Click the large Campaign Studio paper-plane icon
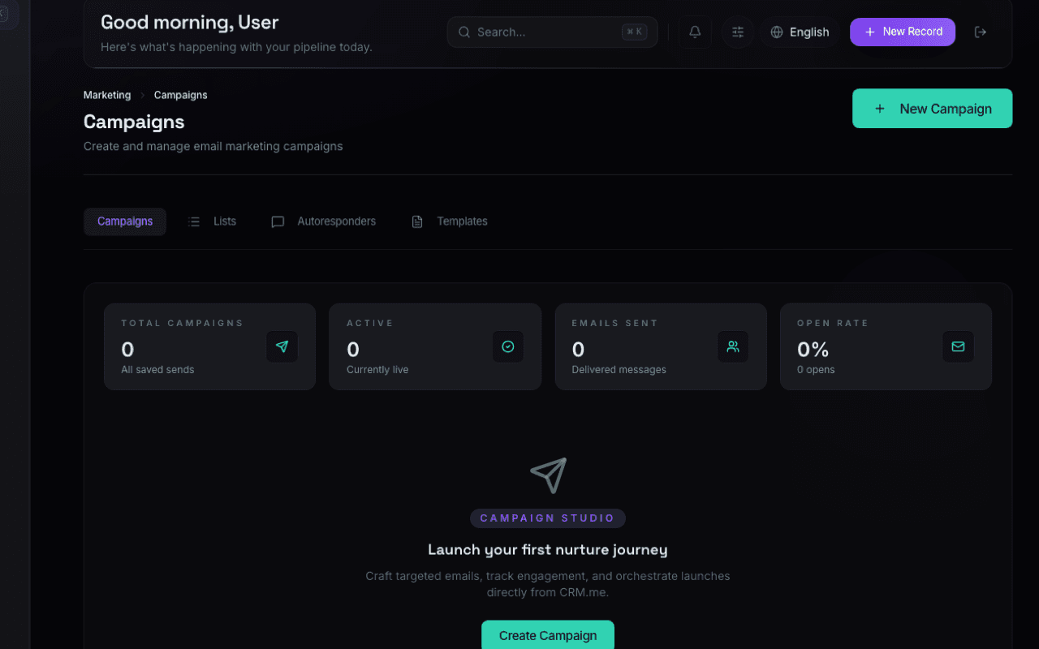 point(549,475)
